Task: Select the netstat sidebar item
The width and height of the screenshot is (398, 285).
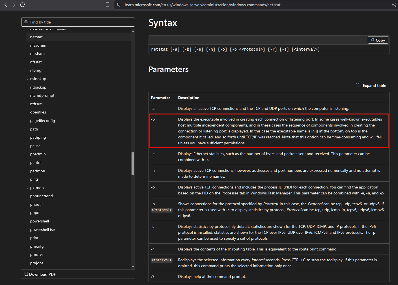Action: pyautogui.click(x=36, y=37)
